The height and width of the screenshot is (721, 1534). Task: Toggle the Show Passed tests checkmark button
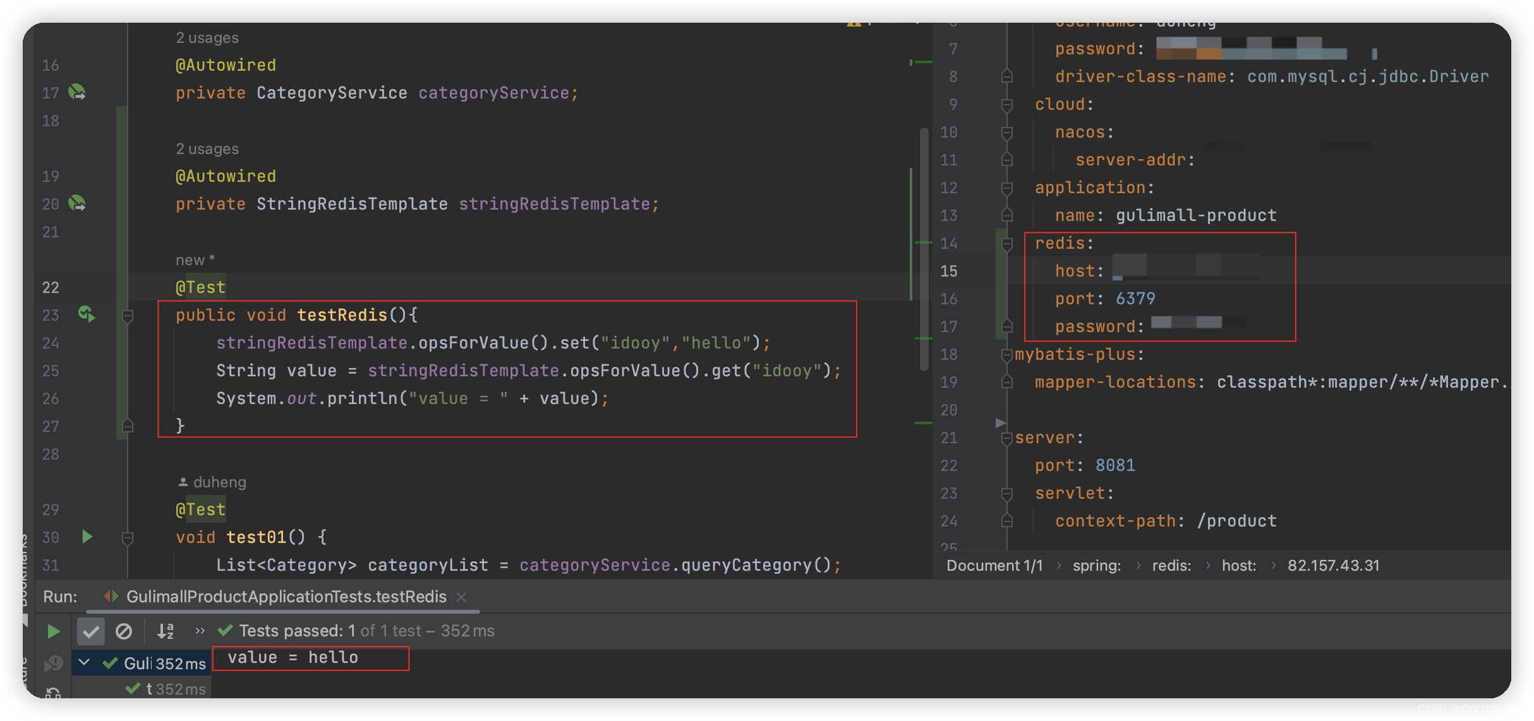click(x=90, y=631)
